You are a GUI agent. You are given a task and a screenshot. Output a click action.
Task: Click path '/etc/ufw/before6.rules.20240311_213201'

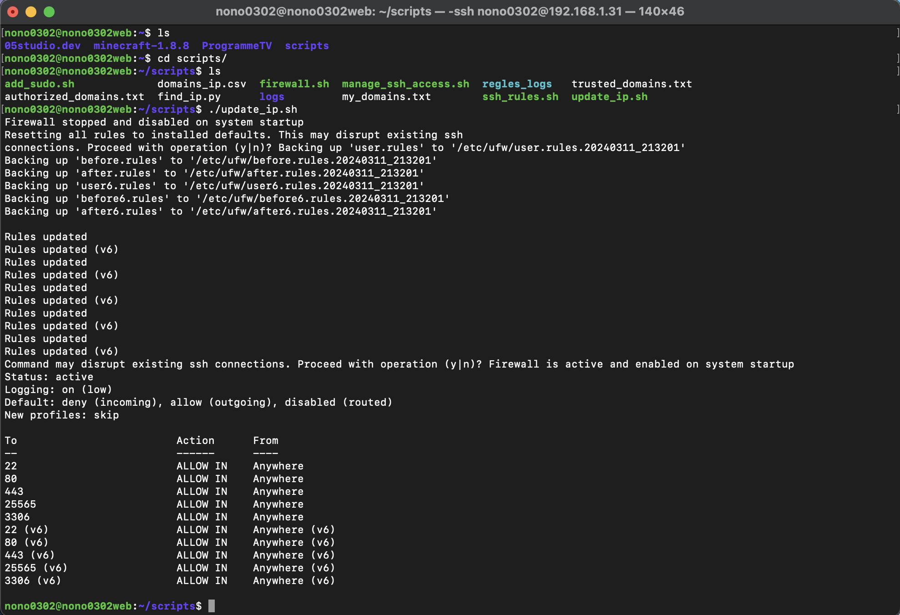click(x=323, y=198)
